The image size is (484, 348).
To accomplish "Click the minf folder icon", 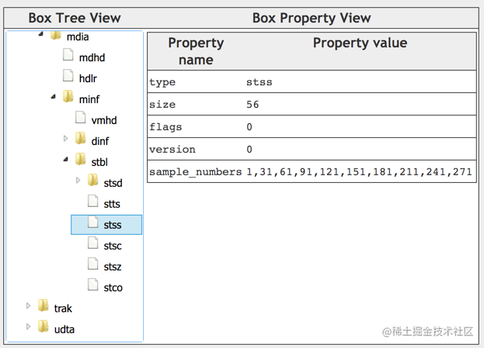I will [x=68, y=96].
